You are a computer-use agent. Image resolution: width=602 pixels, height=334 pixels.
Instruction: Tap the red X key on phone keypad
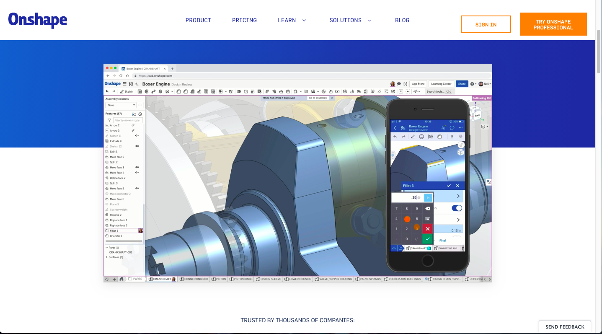point(427,228)
